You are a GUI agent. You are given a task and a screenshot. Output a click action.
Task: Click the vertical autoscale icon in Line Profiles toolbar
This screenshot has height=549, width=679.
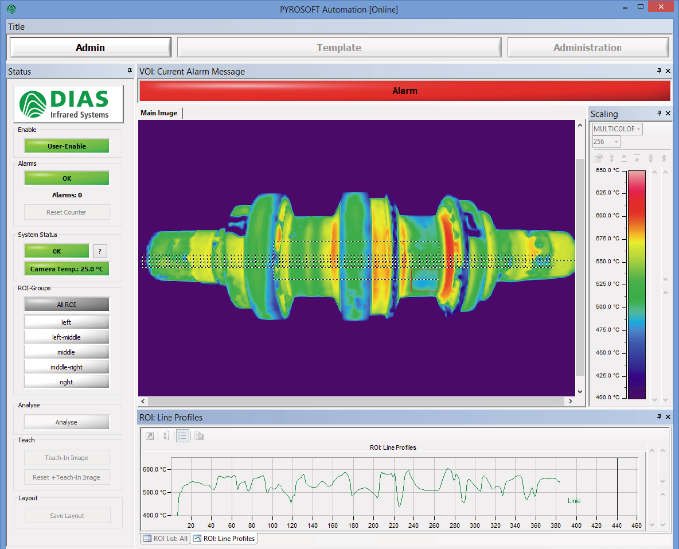coord(166,436)
